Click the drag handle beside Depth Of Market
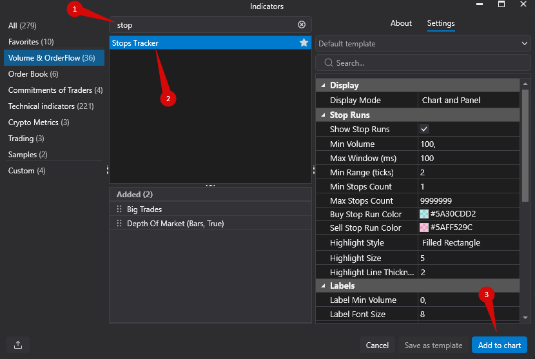This screenshot has width=535, height=359. coord(119,223)
